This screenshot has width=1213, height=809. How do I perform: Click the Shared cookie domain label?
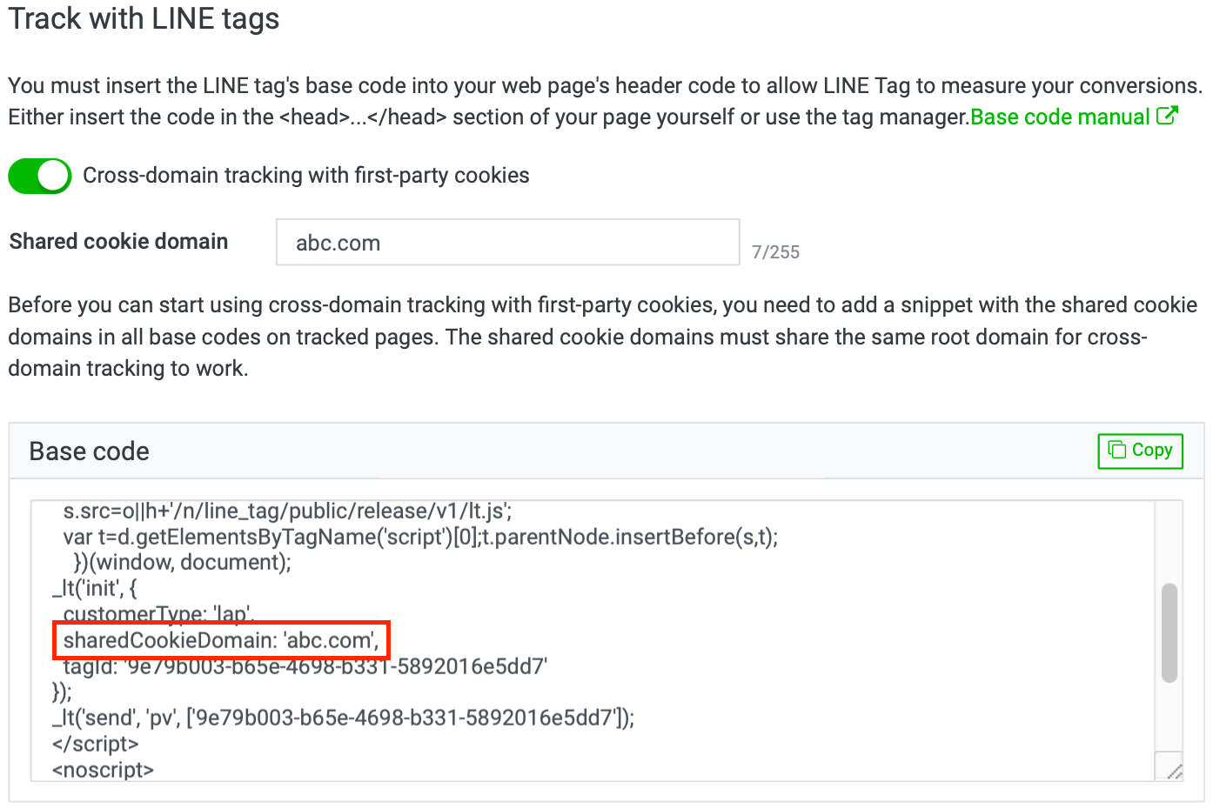click(118, 242)
